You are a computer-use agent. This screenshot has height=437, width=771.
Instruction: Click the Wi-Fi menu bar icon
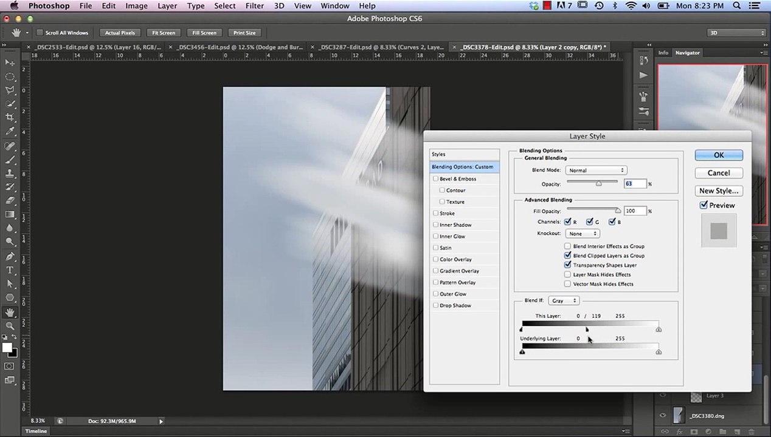(x=631, y=5)
